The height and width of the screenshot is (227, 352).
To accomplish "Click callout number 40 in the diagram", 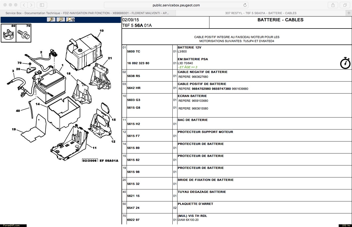I will pyautogui.click(x=18, y=111).
